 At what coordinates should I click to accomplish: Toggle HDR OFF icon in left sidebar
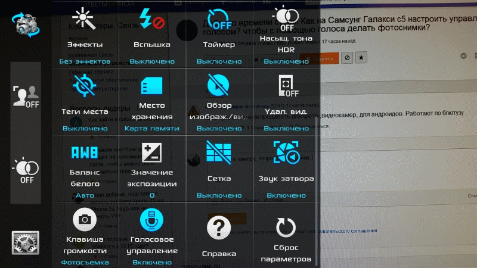(26, 170)
